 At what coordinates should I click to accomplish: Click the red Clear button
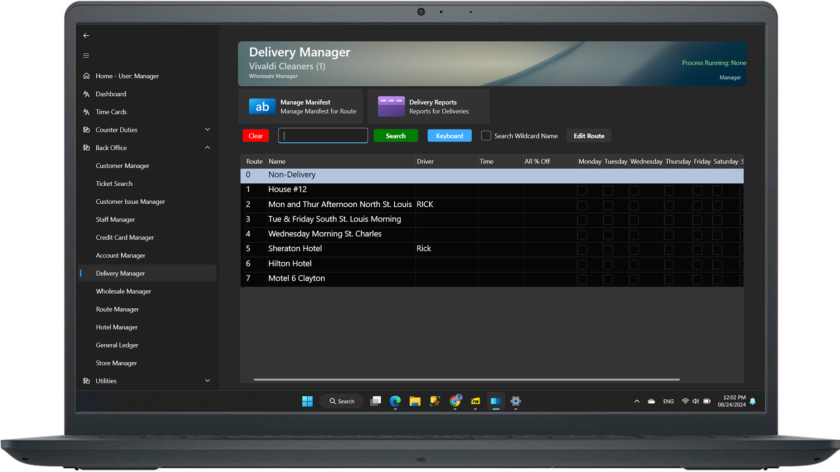(x=255, y=135)
